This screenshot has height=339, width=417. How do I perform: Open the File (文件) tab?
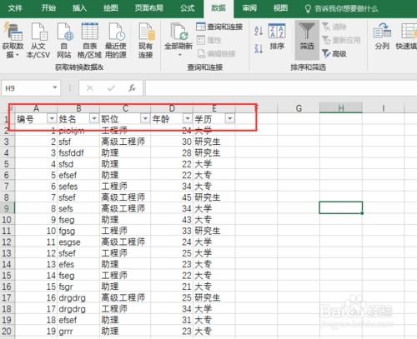point(15,8)
